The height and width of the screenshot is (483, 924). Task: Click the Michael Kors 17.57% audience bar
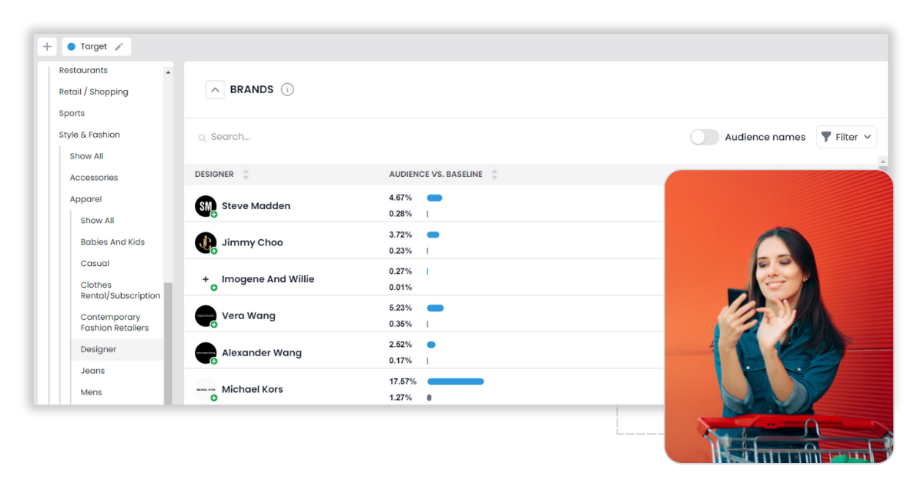point(455,381)
